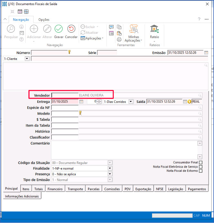214x223 pixels.
Task: Switch to the Opções ribbon tab
Action: pos(44,20)
